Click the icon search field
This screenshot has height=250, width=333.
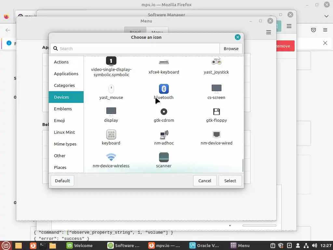(x=135, y=49)
